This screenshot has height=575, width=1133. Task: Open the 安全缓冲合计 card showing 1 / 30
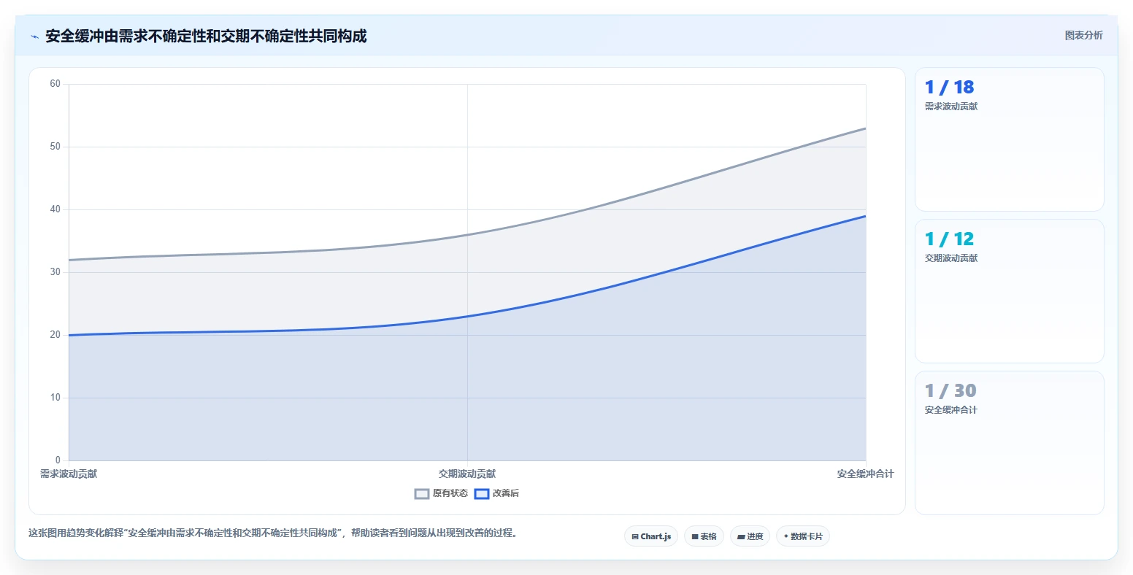tap(1009, 443)
